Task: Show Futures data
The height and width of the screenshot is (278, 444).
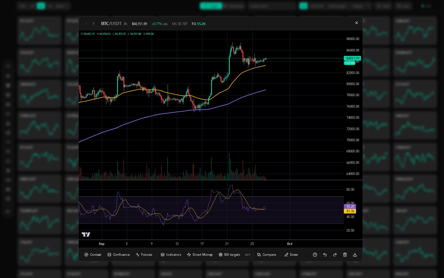Action: (x=144, y=255)
